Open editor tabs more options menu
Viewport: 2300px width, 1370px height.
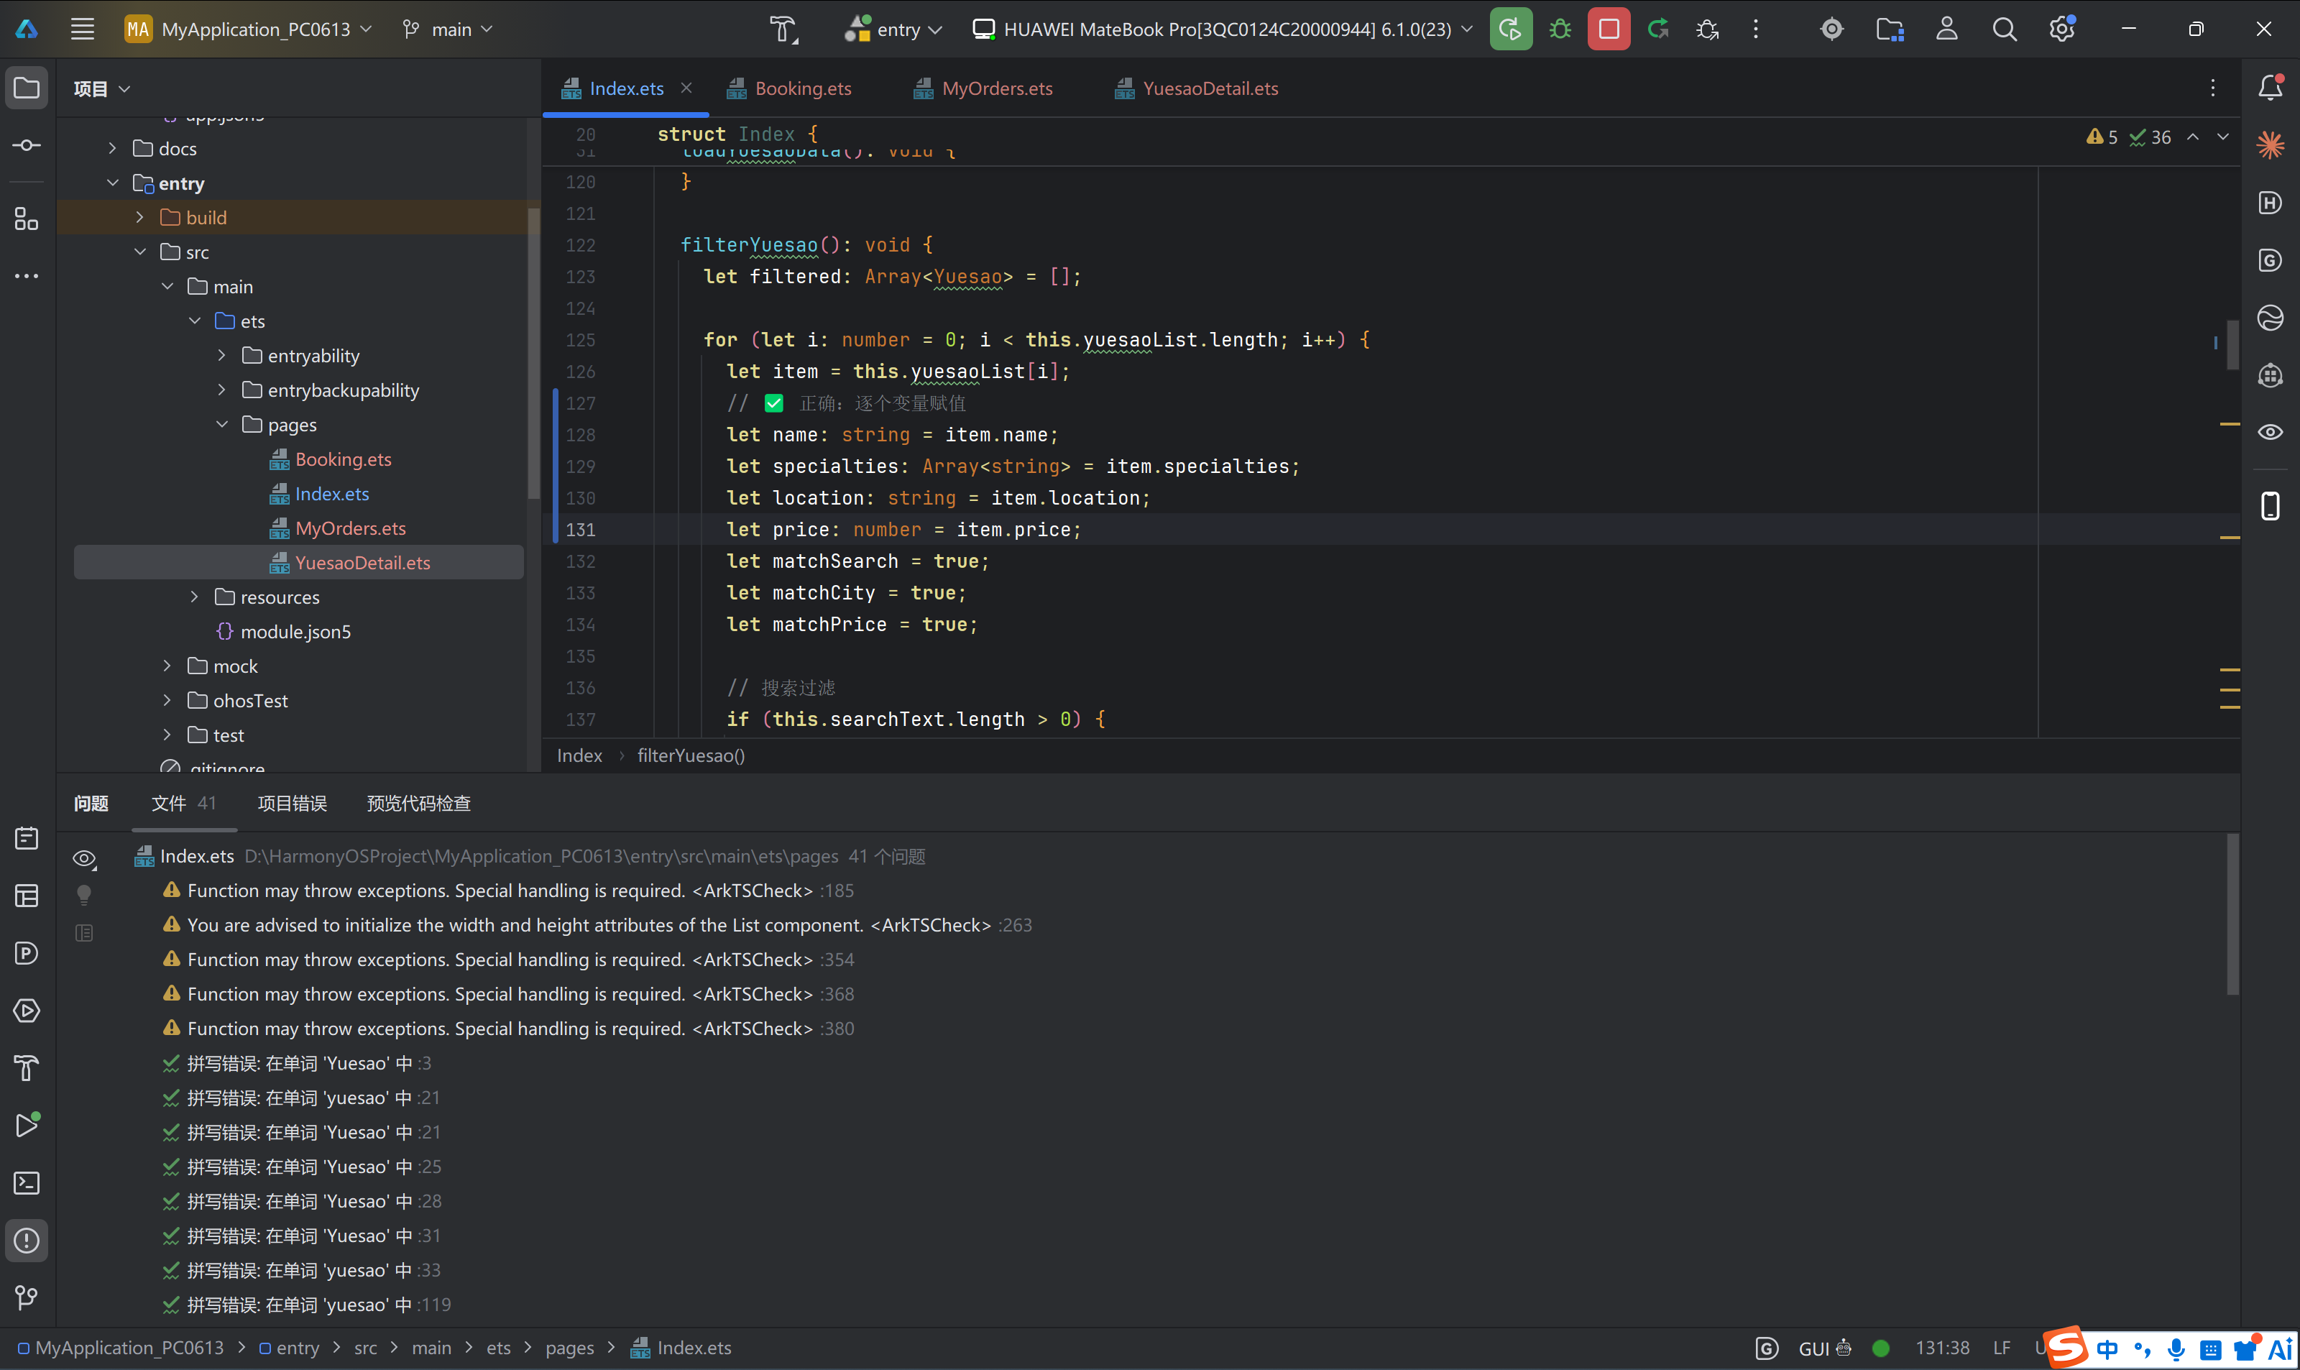point(2212,88)
